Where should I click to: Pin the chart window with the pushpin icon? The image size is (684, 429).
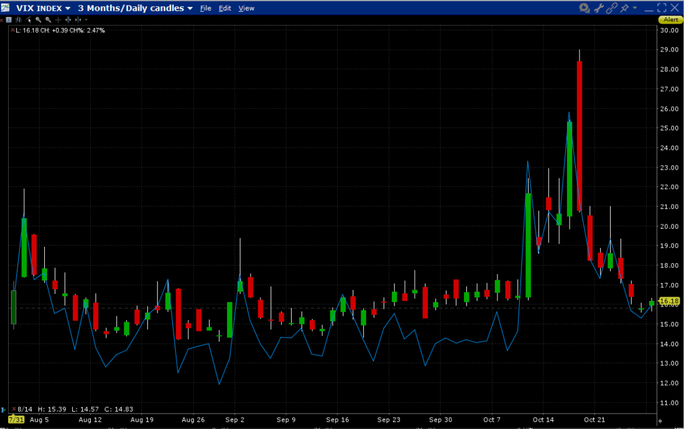625,8
